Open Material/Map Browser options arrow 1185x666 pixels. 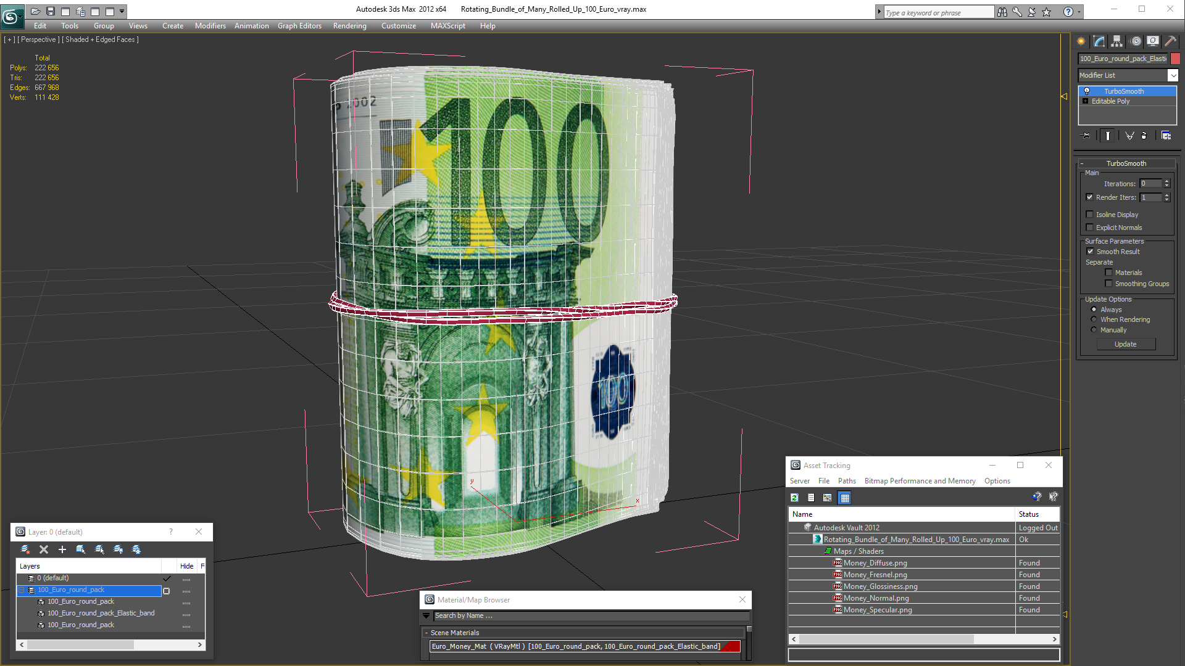426,615
